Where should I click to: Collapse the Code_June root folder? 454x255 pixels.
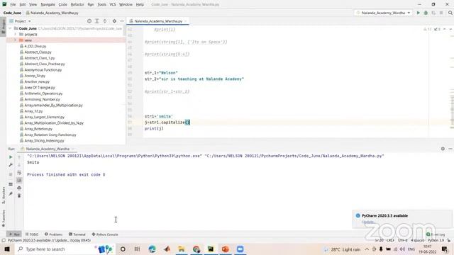click(x=11, y=28)
